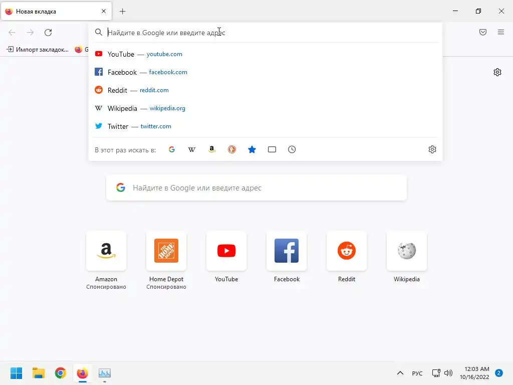The height and width of the screenshot is (385, 513).
Task: Click the page Google search box
Action: [256, 188]
